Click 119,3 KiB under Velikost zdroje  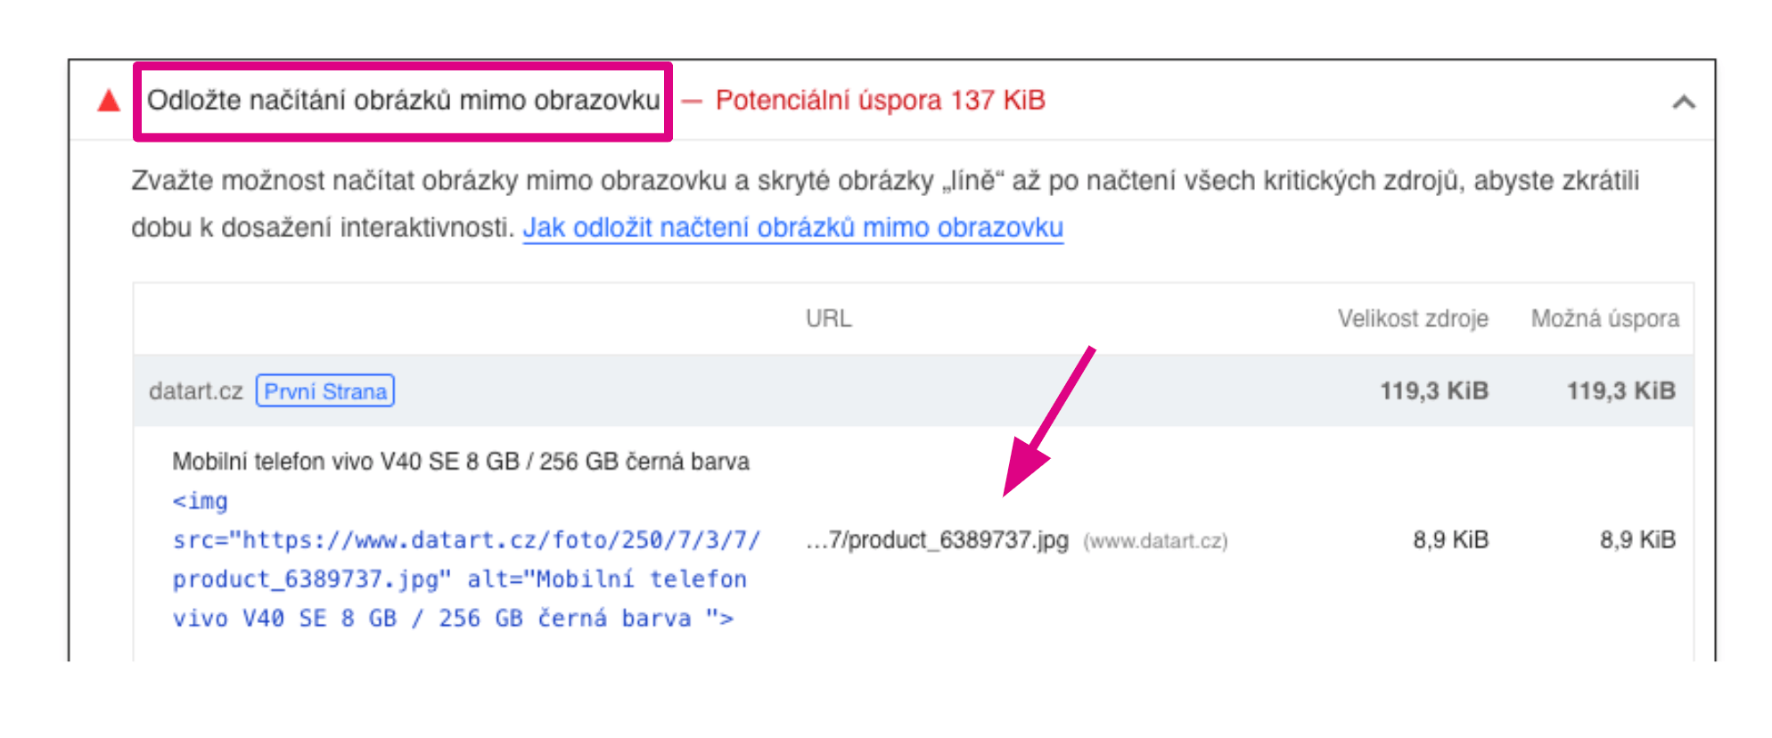1433,391
